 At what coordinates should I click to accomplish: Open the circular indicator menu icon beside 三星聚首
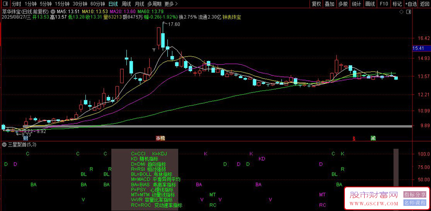tap(4, 145)
